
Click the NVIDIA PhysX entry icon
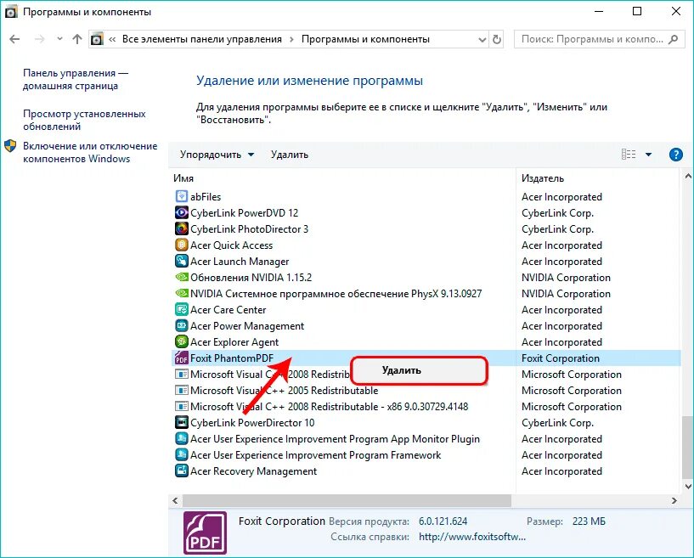coord(182,293)
